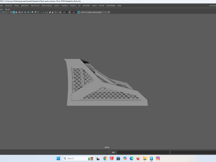Open the Panels panel menu
The height and width of the screenshot is (162, 216).
click(8, 9)
